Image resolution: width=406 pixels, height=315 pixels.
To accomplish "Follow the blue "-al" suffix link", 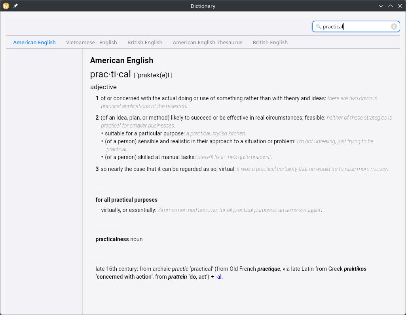I will pyautogui.click(x=218, y=277).
